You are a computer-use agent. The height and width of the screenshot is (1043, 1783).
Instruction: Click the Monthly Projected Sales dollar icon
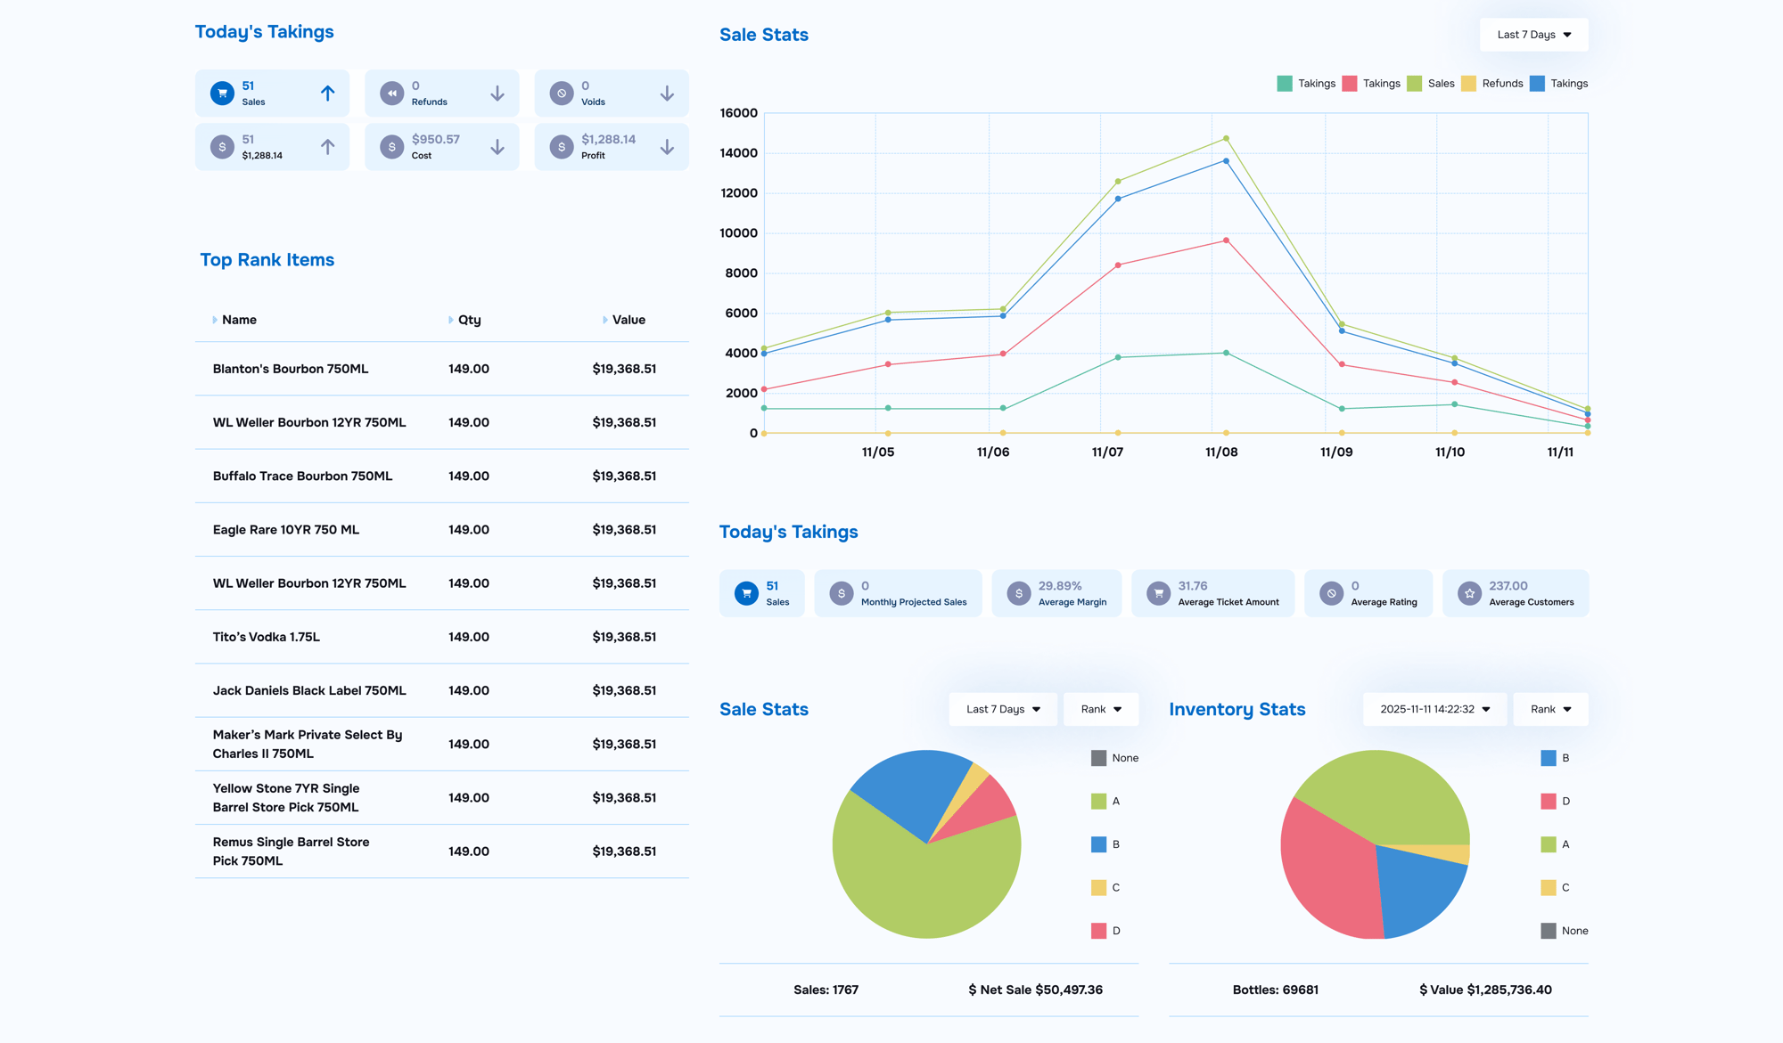(x=841, y=592)
